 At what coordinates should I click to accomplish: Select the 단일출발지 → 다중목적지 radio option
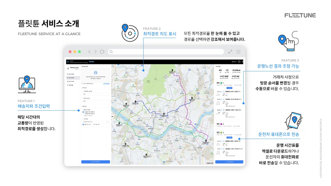pyautogui.click(x=83, y=112)
